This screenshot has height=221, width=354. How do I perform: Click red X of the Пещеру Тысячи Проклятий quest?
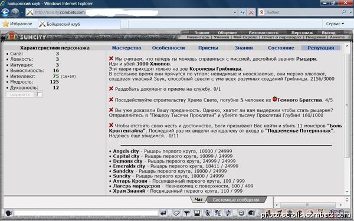click(x=111, y=110)
